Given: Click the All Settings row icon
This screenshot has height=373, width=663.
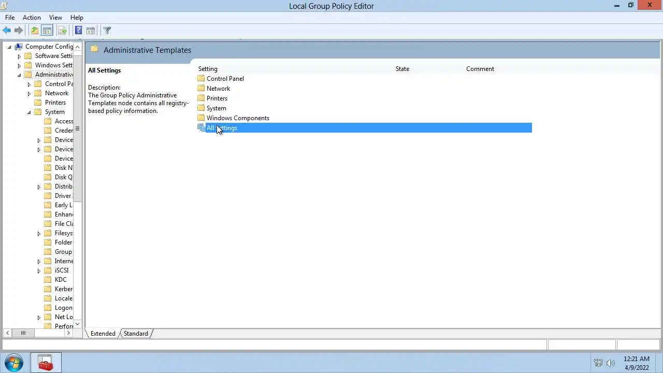Looking at the screenshot, I should 201,127.
